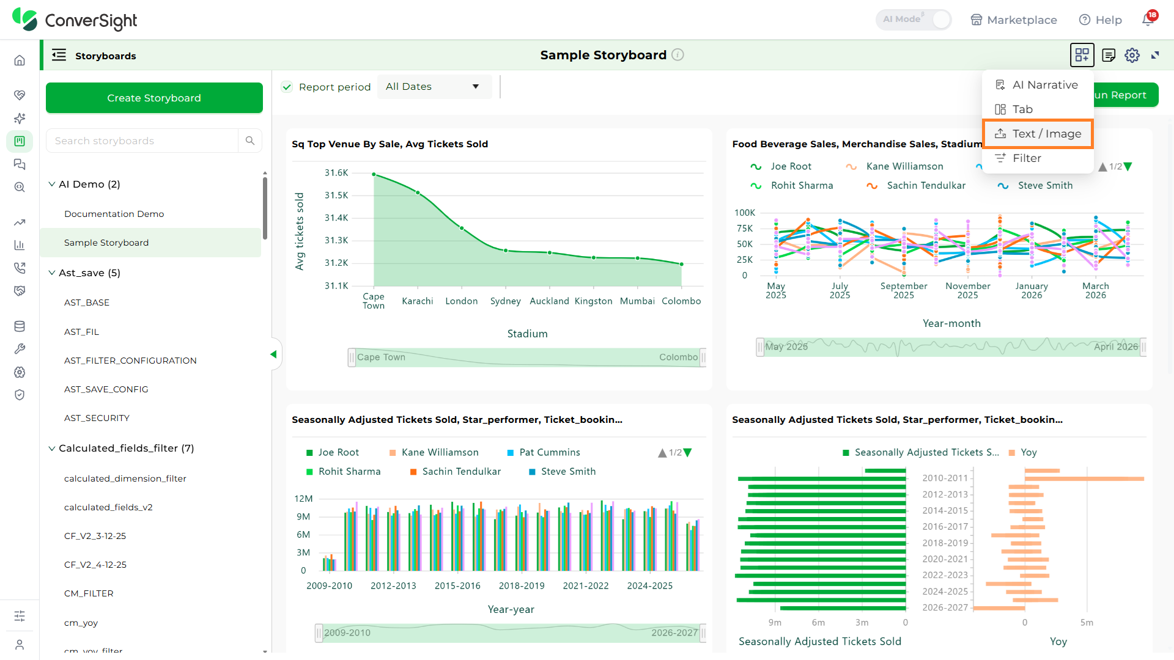Collapse the AI Demo (2) group
The height and width of the screenshot is (660, 1174).
[x=52, y=184]
